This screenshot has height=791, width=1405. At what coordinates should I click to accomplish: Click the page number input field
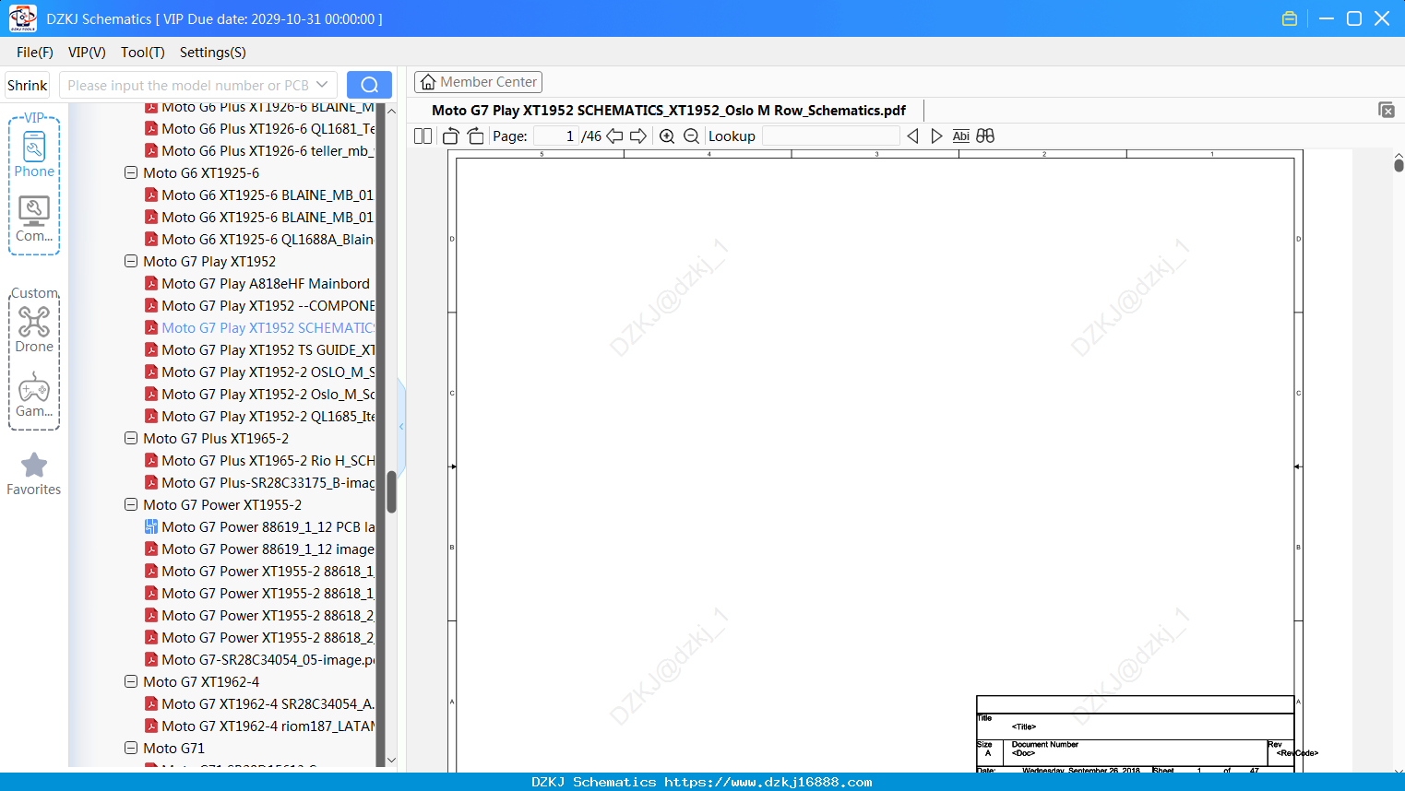tap(555, 136)
